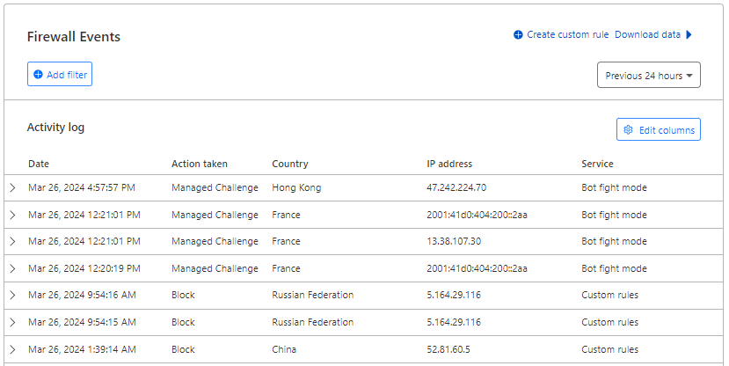This screenshot has width=729, height=366.
Task: Select the Action taken column header
Action: pyautogui.click(x=200, y=164)
